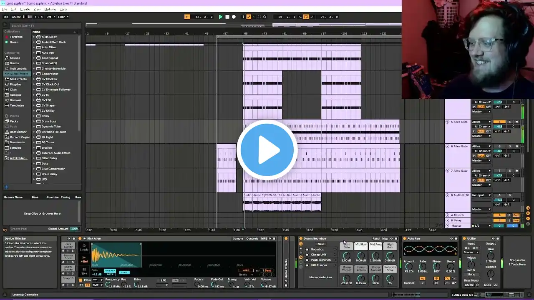Click Rand button in Drums Boombox

pyautogui.click(x=376, y=239)
